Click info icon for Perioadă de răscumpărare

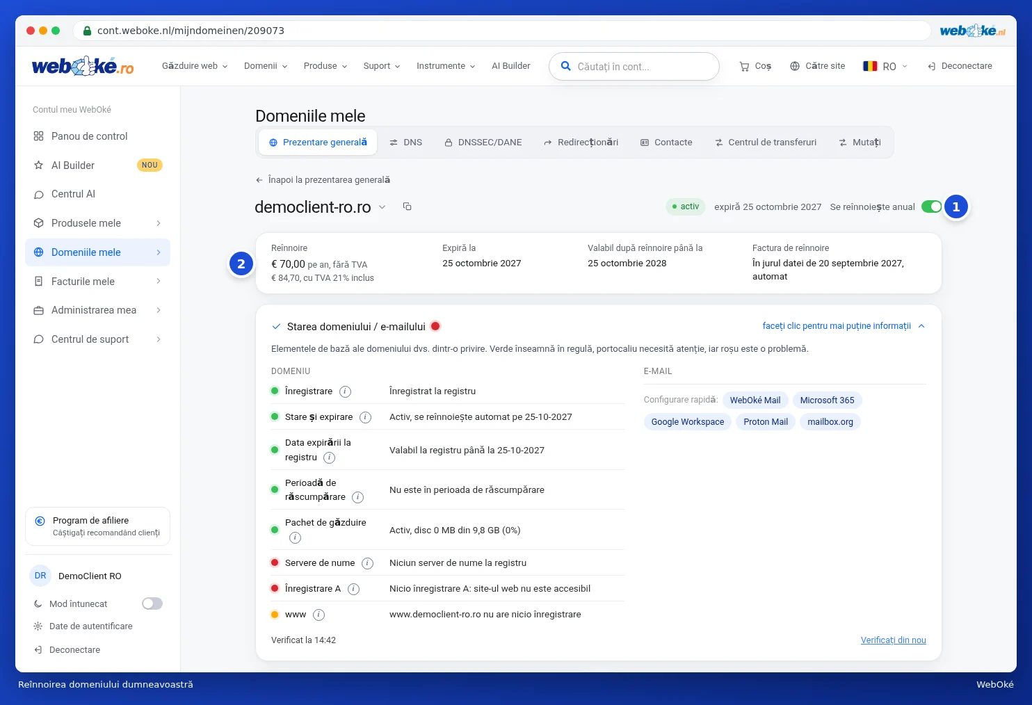pyautogui.click(x=358, y=497)
